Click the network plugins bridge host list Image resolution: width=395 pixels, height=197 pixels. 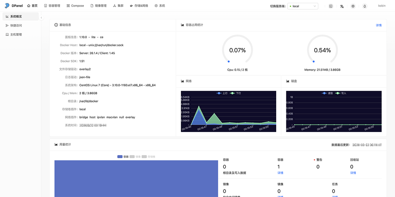(x=107, y=117)
